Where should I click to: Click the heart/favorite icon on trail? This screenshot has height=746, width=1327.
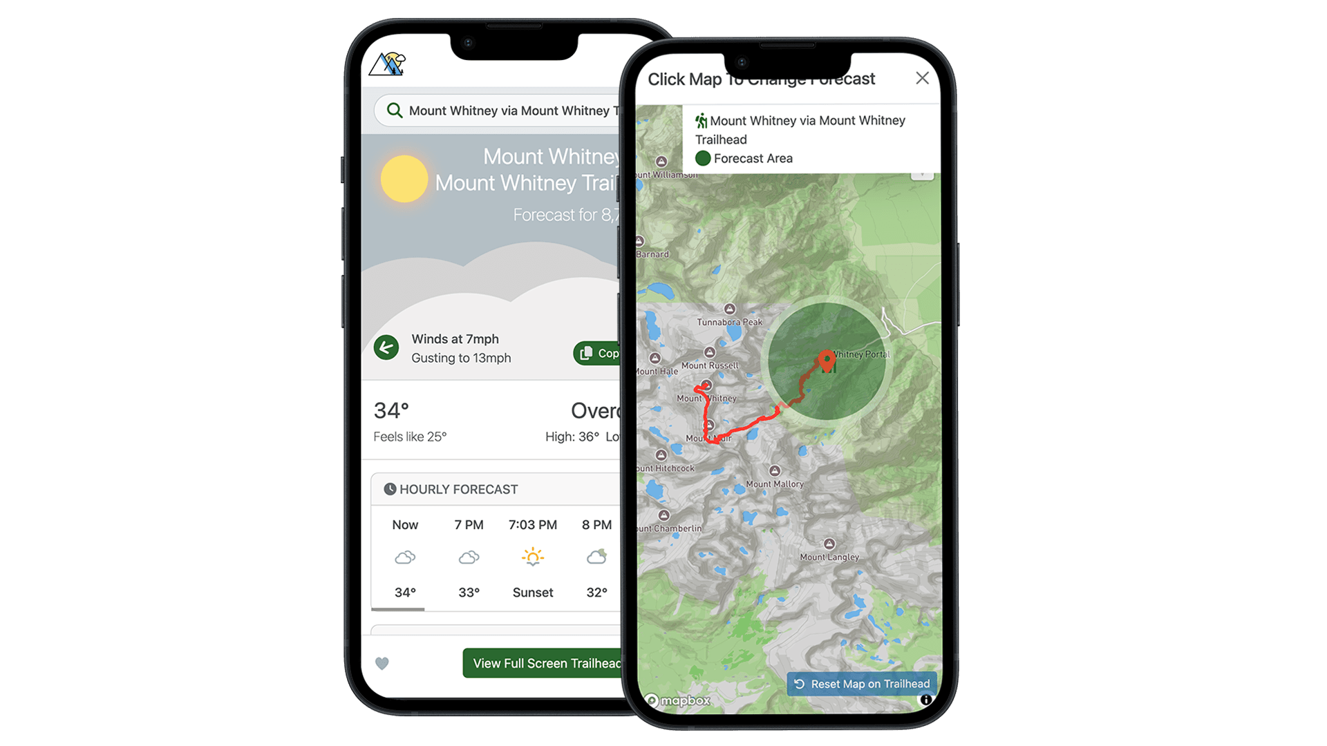click(383, 663)
